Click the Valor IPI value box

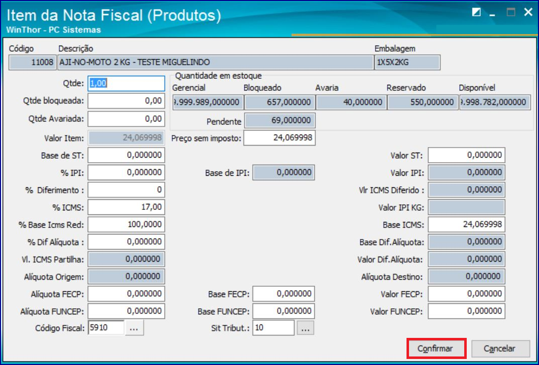click(x=466, y=172)
